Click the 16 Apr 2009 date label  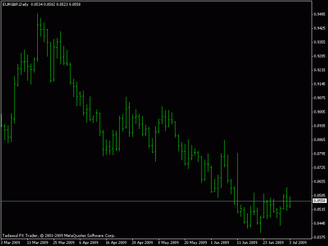tap(116, 242)
